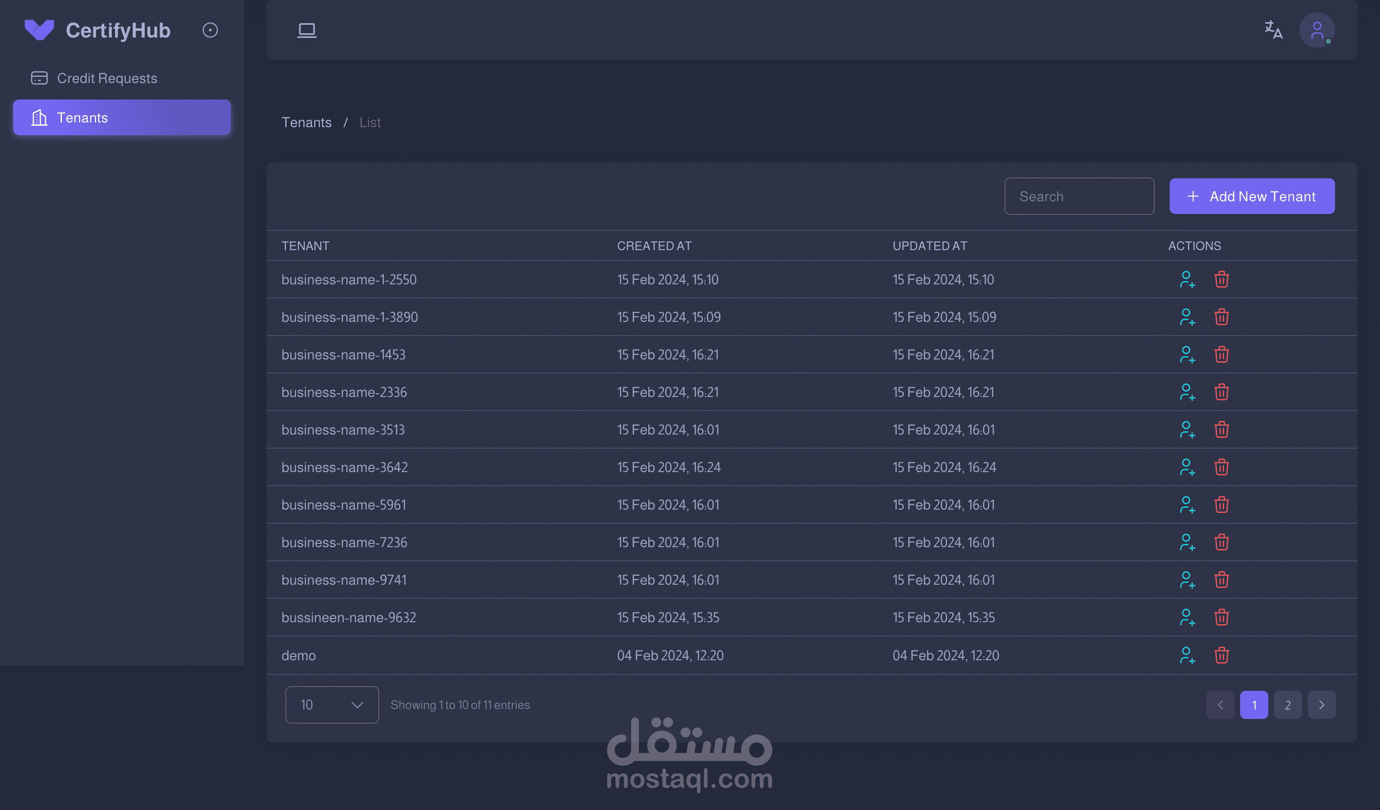Image resolution: width=1380 pixels, height=810 pixels.
Task: Click the CertifyHub logo icon
Action: pos(39,30)
